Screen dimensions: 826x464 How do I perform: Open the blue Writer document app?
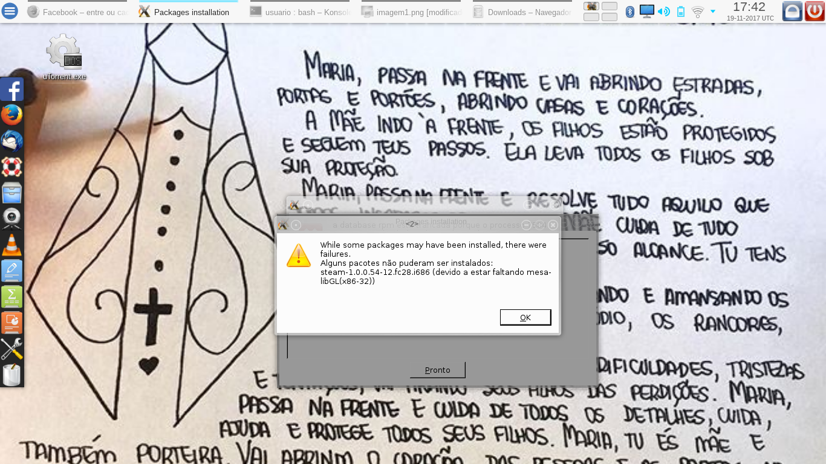pos(11,271)
